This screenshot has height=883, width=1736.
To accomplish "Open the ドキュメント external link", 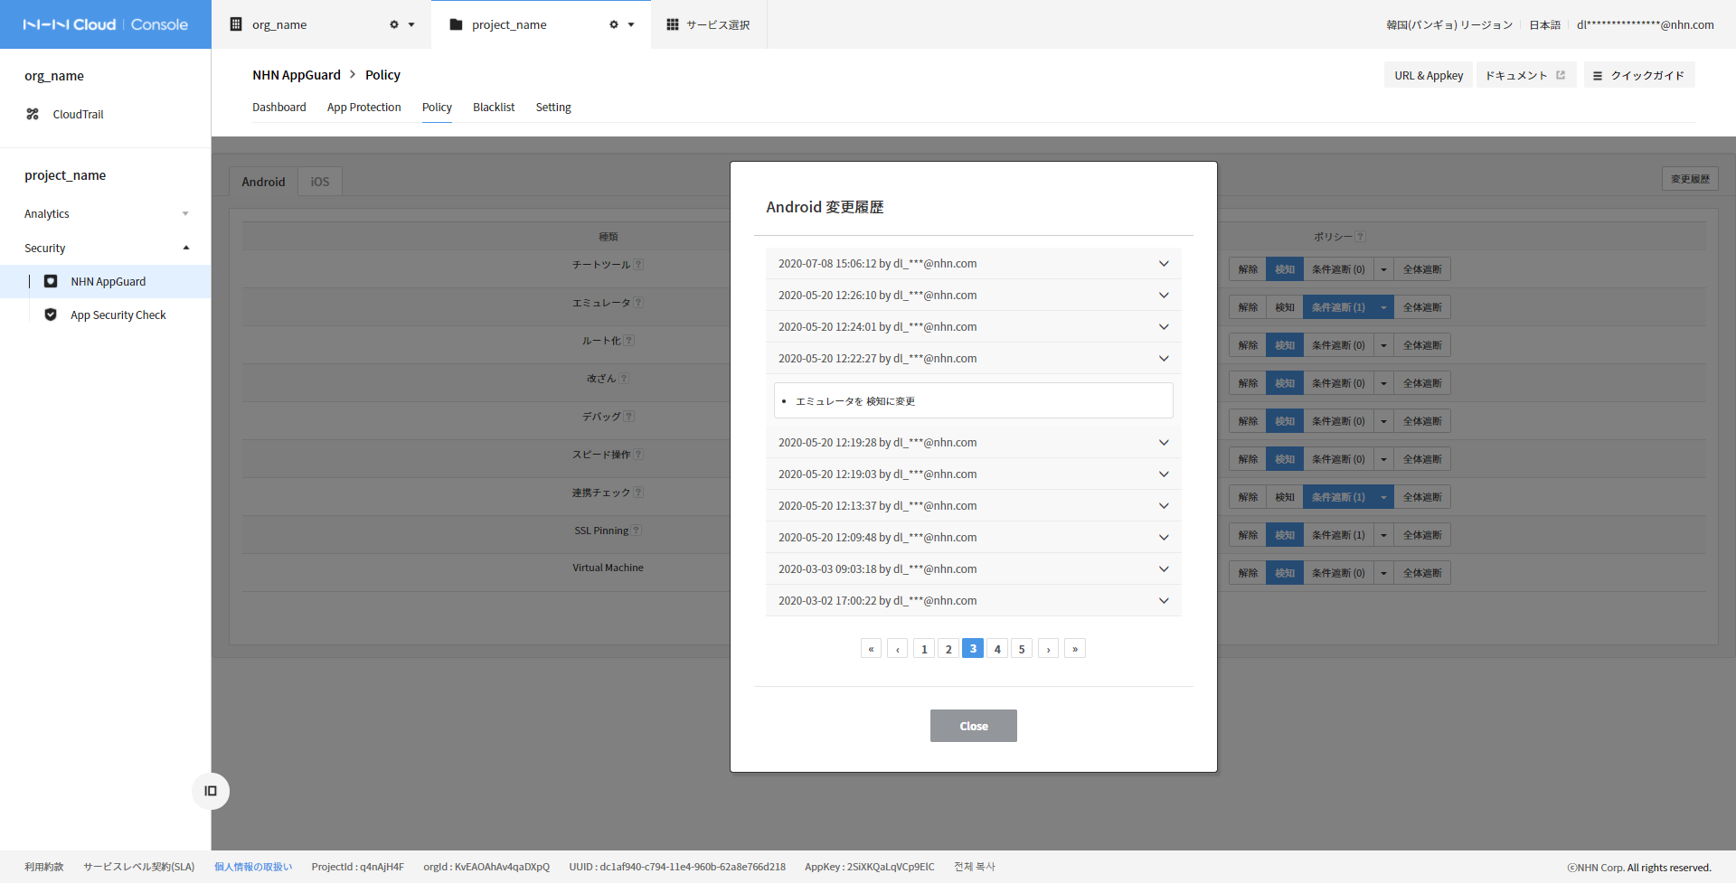I will (1526, 75).
